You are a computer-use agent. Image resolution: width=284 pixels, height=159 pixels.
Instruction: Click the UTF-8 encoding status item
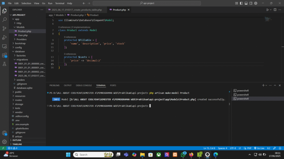(233, 148)
